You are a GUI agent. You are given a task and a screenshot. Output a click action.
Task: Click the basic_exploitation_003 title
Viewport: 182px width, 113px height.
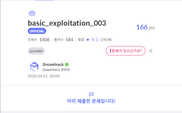(67, 23)
